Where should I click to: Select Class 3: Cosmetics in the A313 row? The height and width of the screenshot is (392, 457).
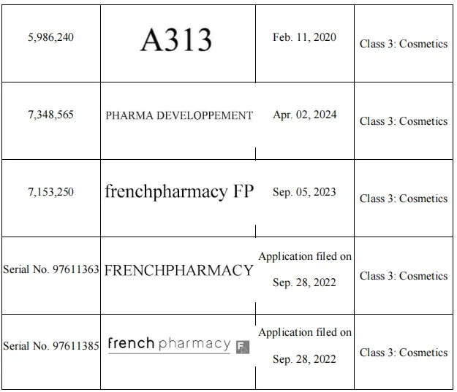pos(403,44)
